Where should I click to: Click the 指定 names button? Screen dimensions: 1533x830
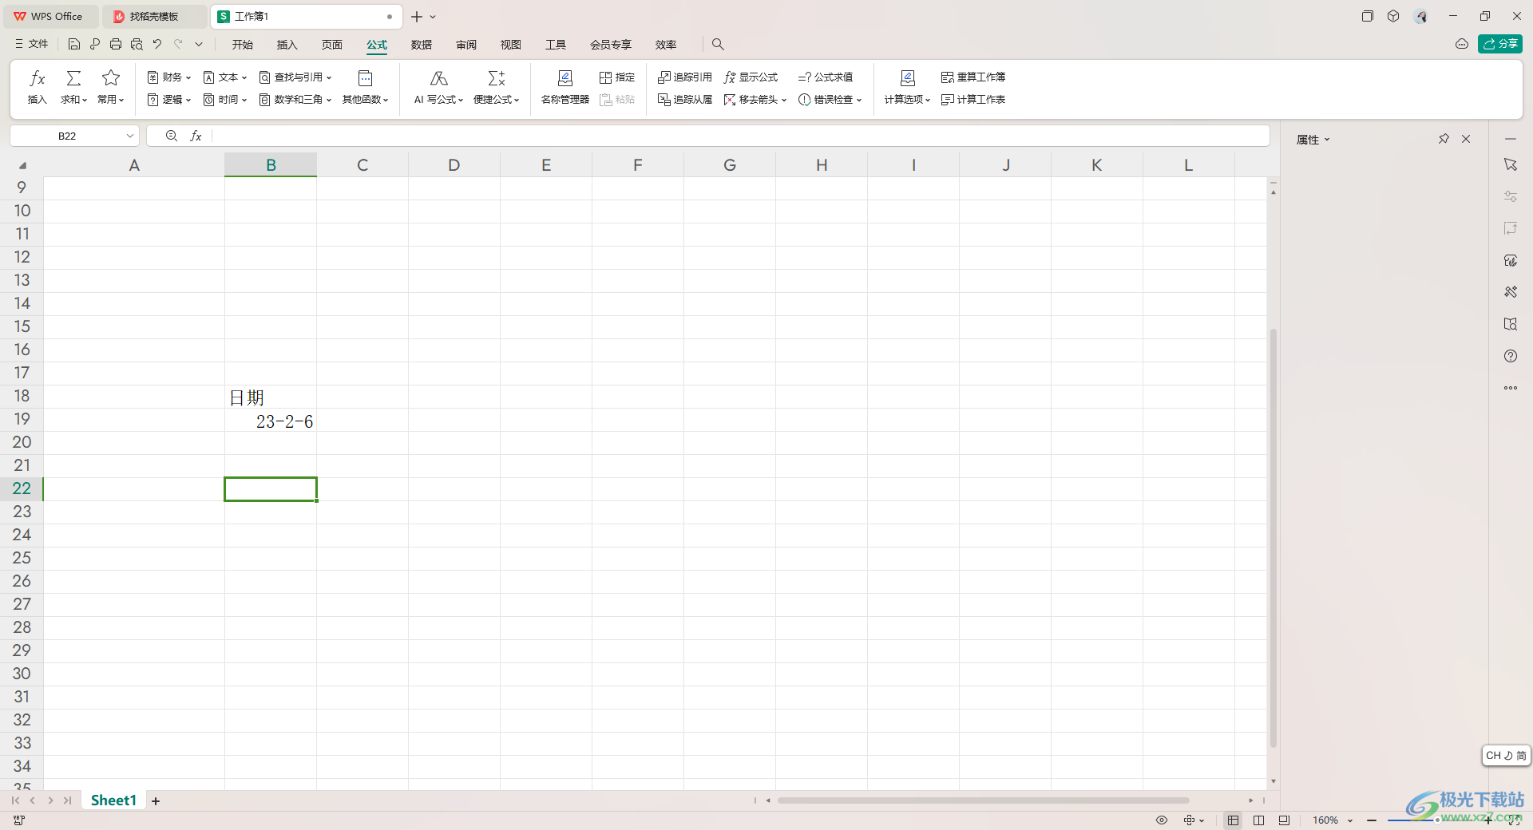pyautogui.click(x=617, y=77)
